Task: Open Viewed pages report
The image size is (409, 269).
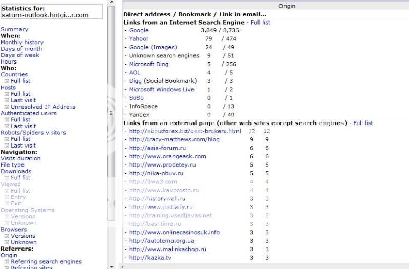Action: [10, 184]
